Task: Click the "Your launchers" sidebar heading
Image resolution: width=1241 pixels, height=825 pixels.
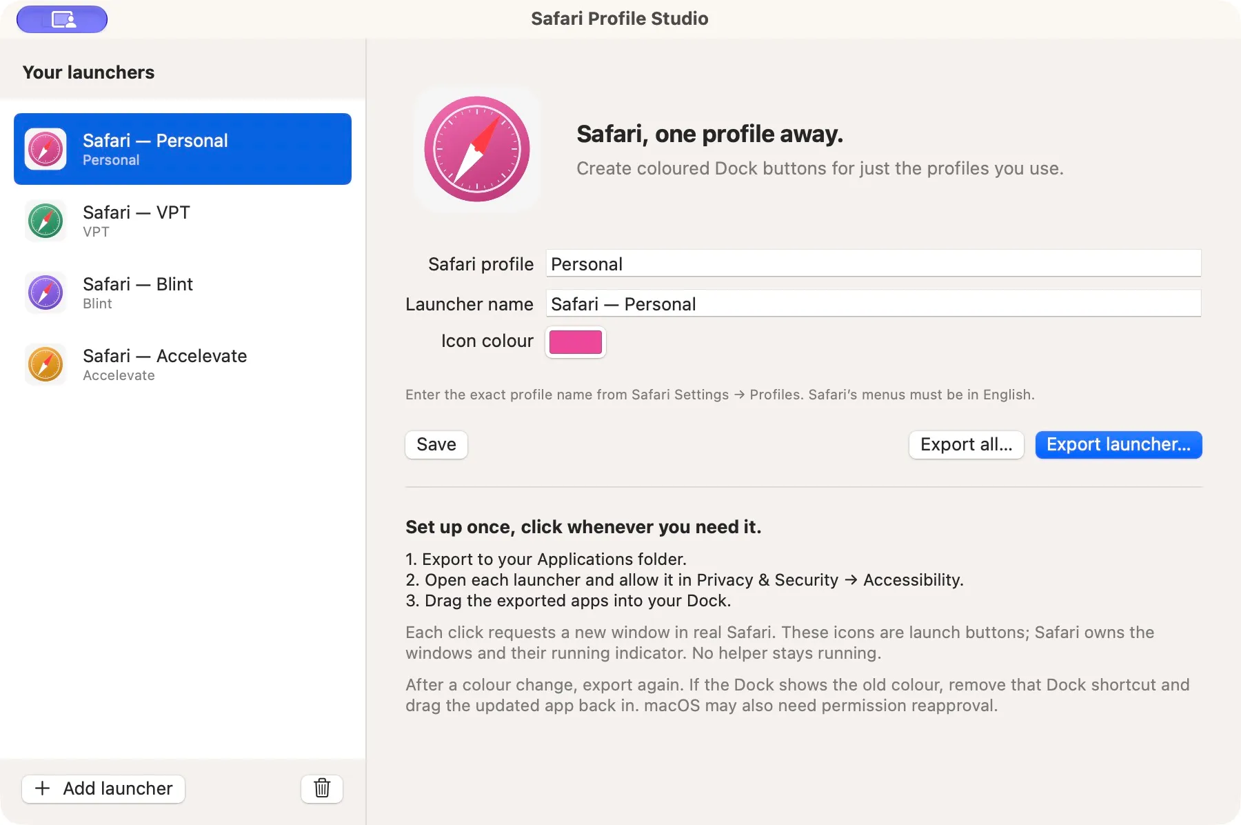Action: 88,72
